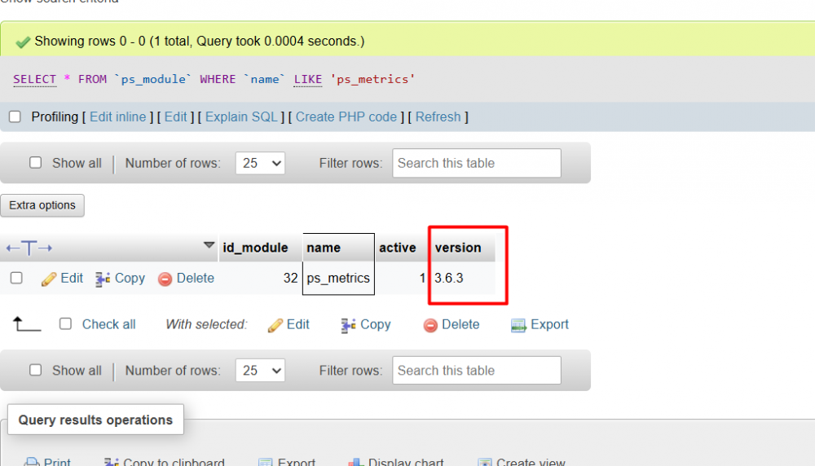The image size is (815, 466).
Task: Click the LIKE keyword in the query
Action: 308,79
